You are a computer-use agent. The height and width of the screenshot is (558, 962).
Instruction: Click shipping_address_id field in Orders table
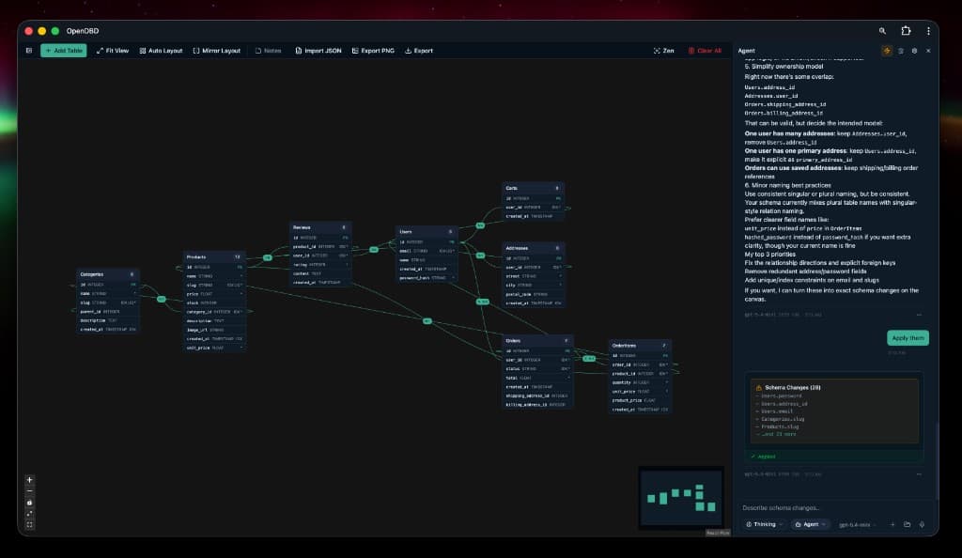point(537,396)
